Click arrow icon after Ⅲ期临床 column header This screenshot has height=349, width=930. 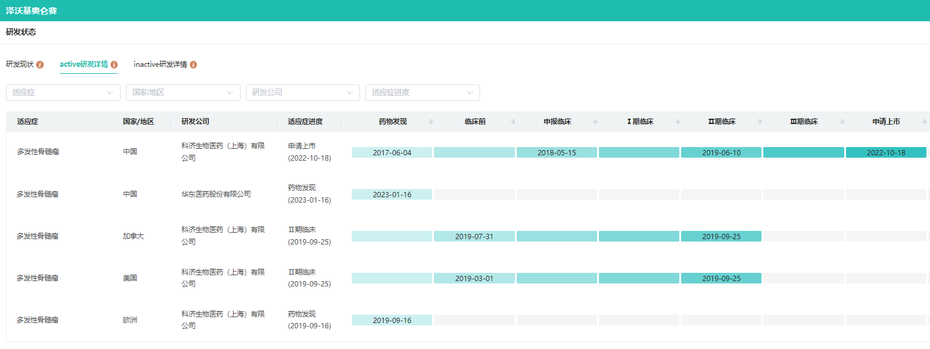click(842, 122)
